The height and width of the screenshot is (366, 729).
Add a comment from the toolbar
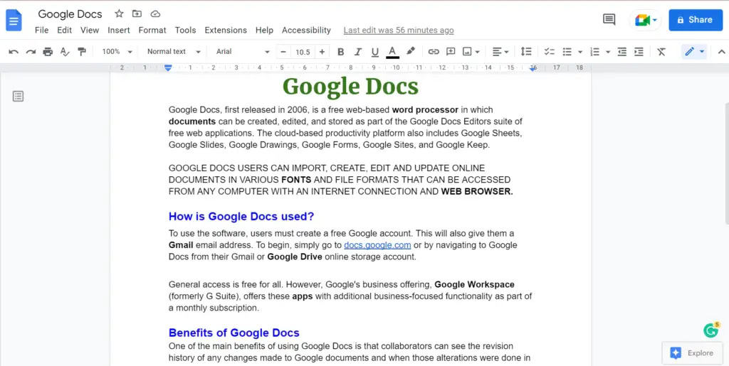click(451, 51)
